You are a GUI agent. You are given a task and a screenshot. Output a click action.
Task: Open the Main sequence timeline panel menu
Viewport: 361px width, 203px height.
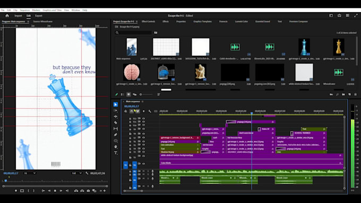(x=142, y=101)
